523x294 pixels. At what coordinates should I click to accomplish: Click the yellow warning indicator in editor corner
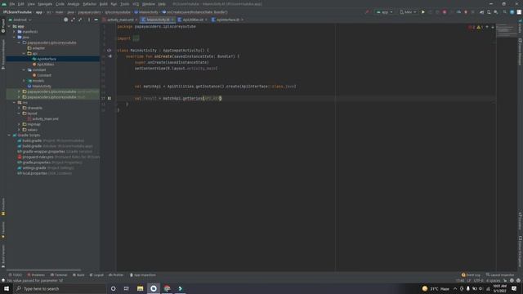click(x=480, y=27)
